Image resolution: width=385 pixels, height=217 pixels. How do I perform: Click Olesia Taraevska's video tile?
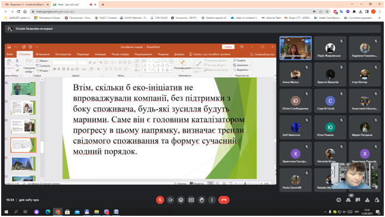[296, 48]
